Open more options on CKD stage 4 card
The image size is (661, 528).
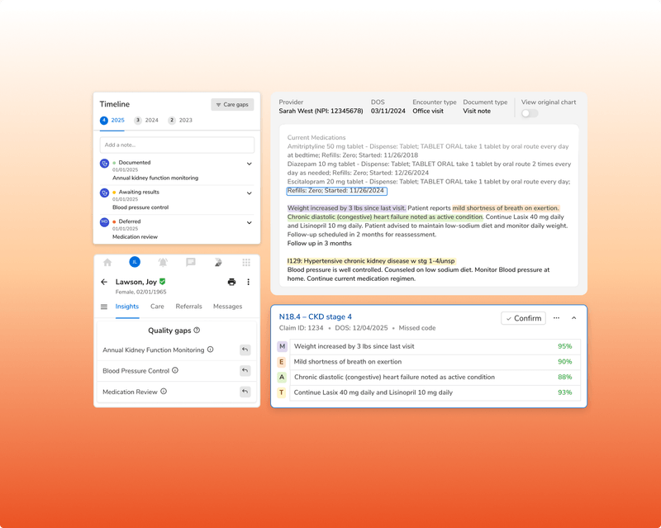556,318
